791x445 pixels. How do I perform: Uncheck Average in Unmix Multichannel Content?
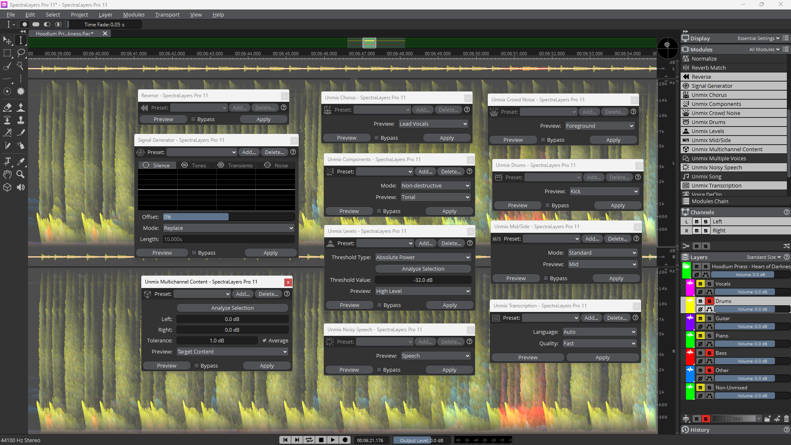click(275, 341)
